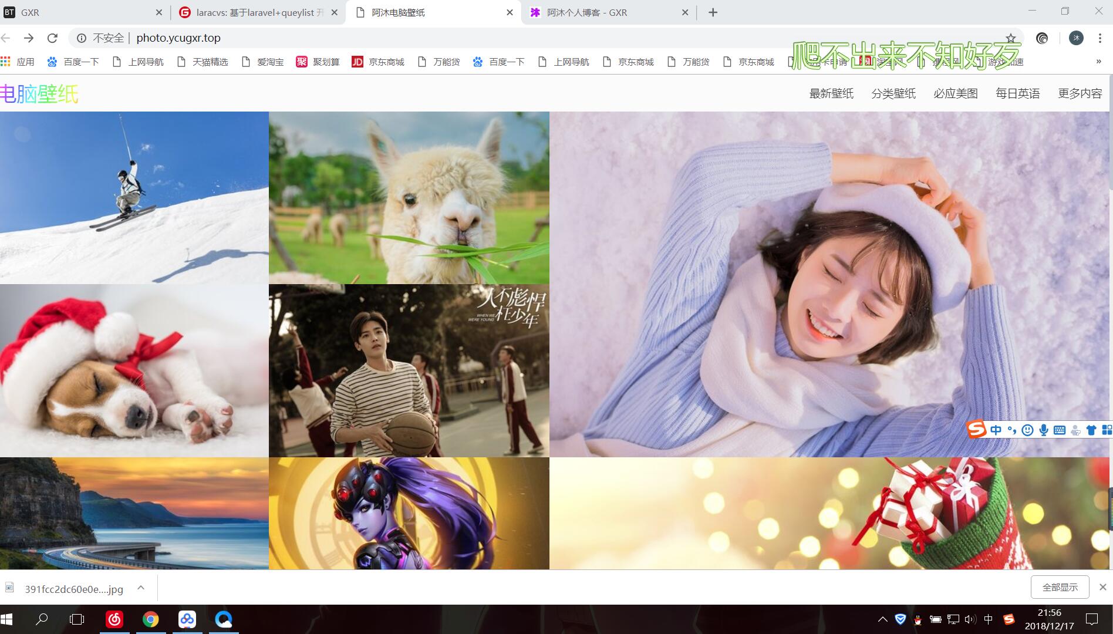
Task: Open Sogou toolbox grid icon
Action: [x=1107, y=430]
